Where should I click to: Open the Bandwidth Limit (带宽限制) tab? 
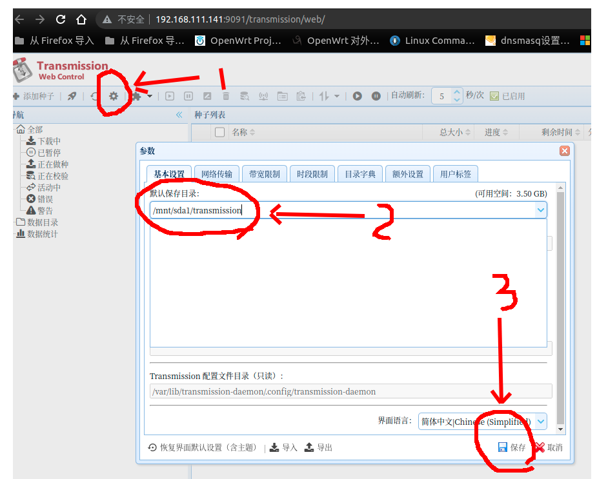pyautogui.click(x=265, y=174)
